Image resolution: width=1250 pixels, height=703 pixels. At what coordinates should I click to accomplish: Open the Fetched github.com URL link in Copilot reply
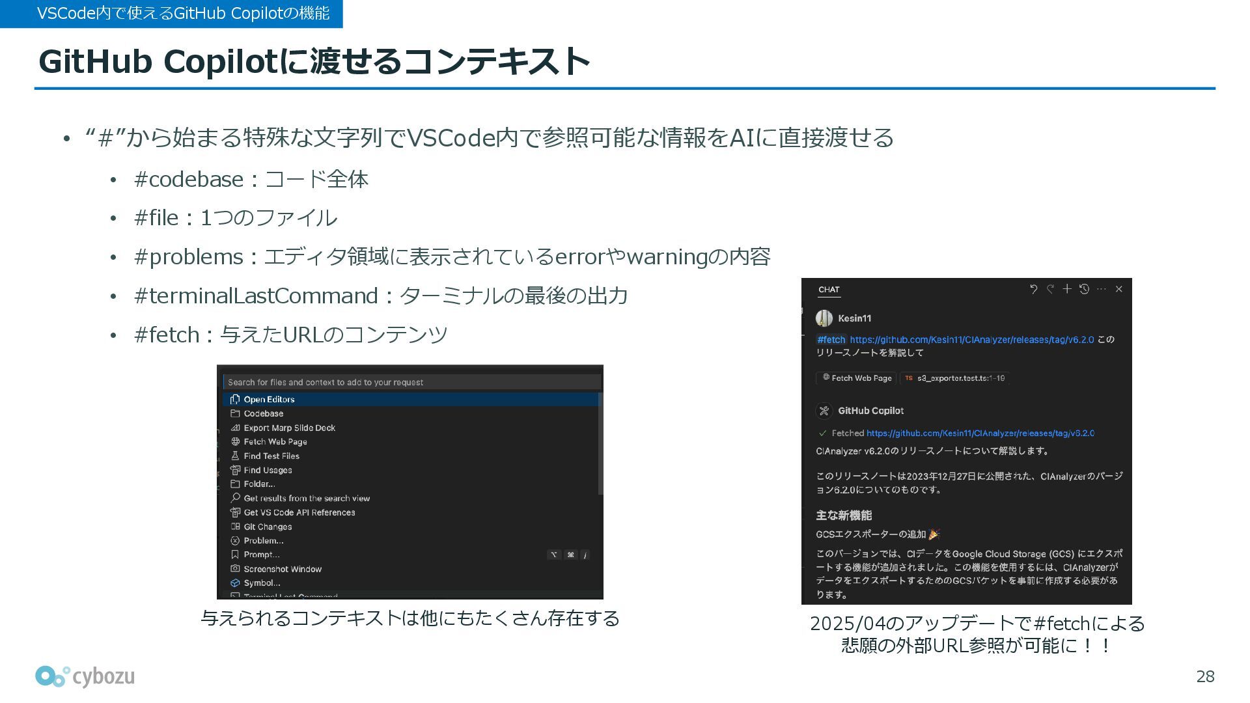980,434
